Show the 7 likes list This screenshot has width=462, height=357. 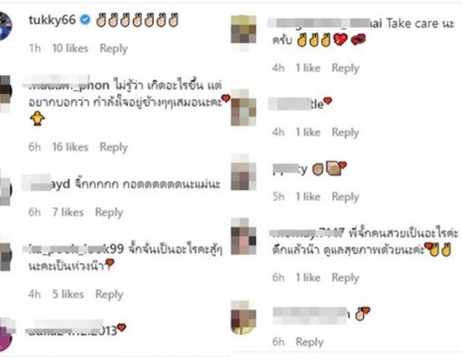tap(68, 212)
